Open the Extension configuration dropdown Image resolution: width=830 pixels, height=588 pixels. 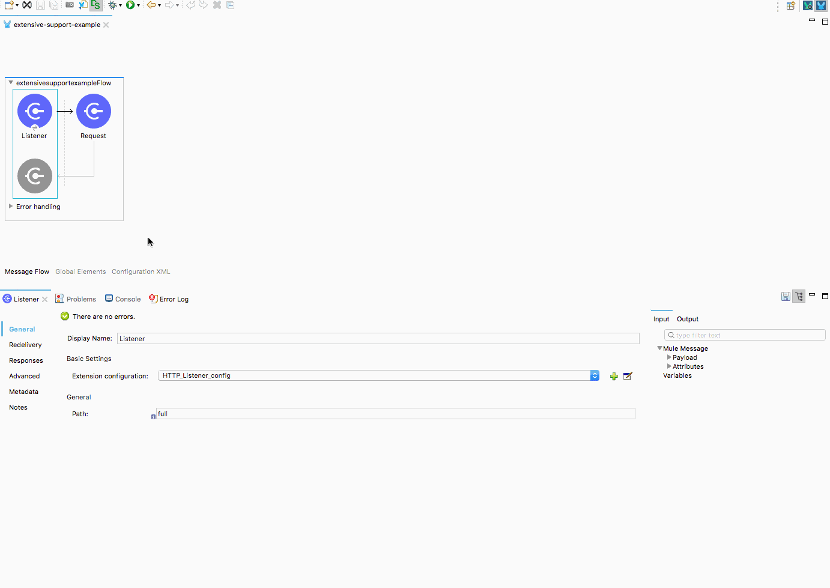pyautogui.click(x=595, y=375)
